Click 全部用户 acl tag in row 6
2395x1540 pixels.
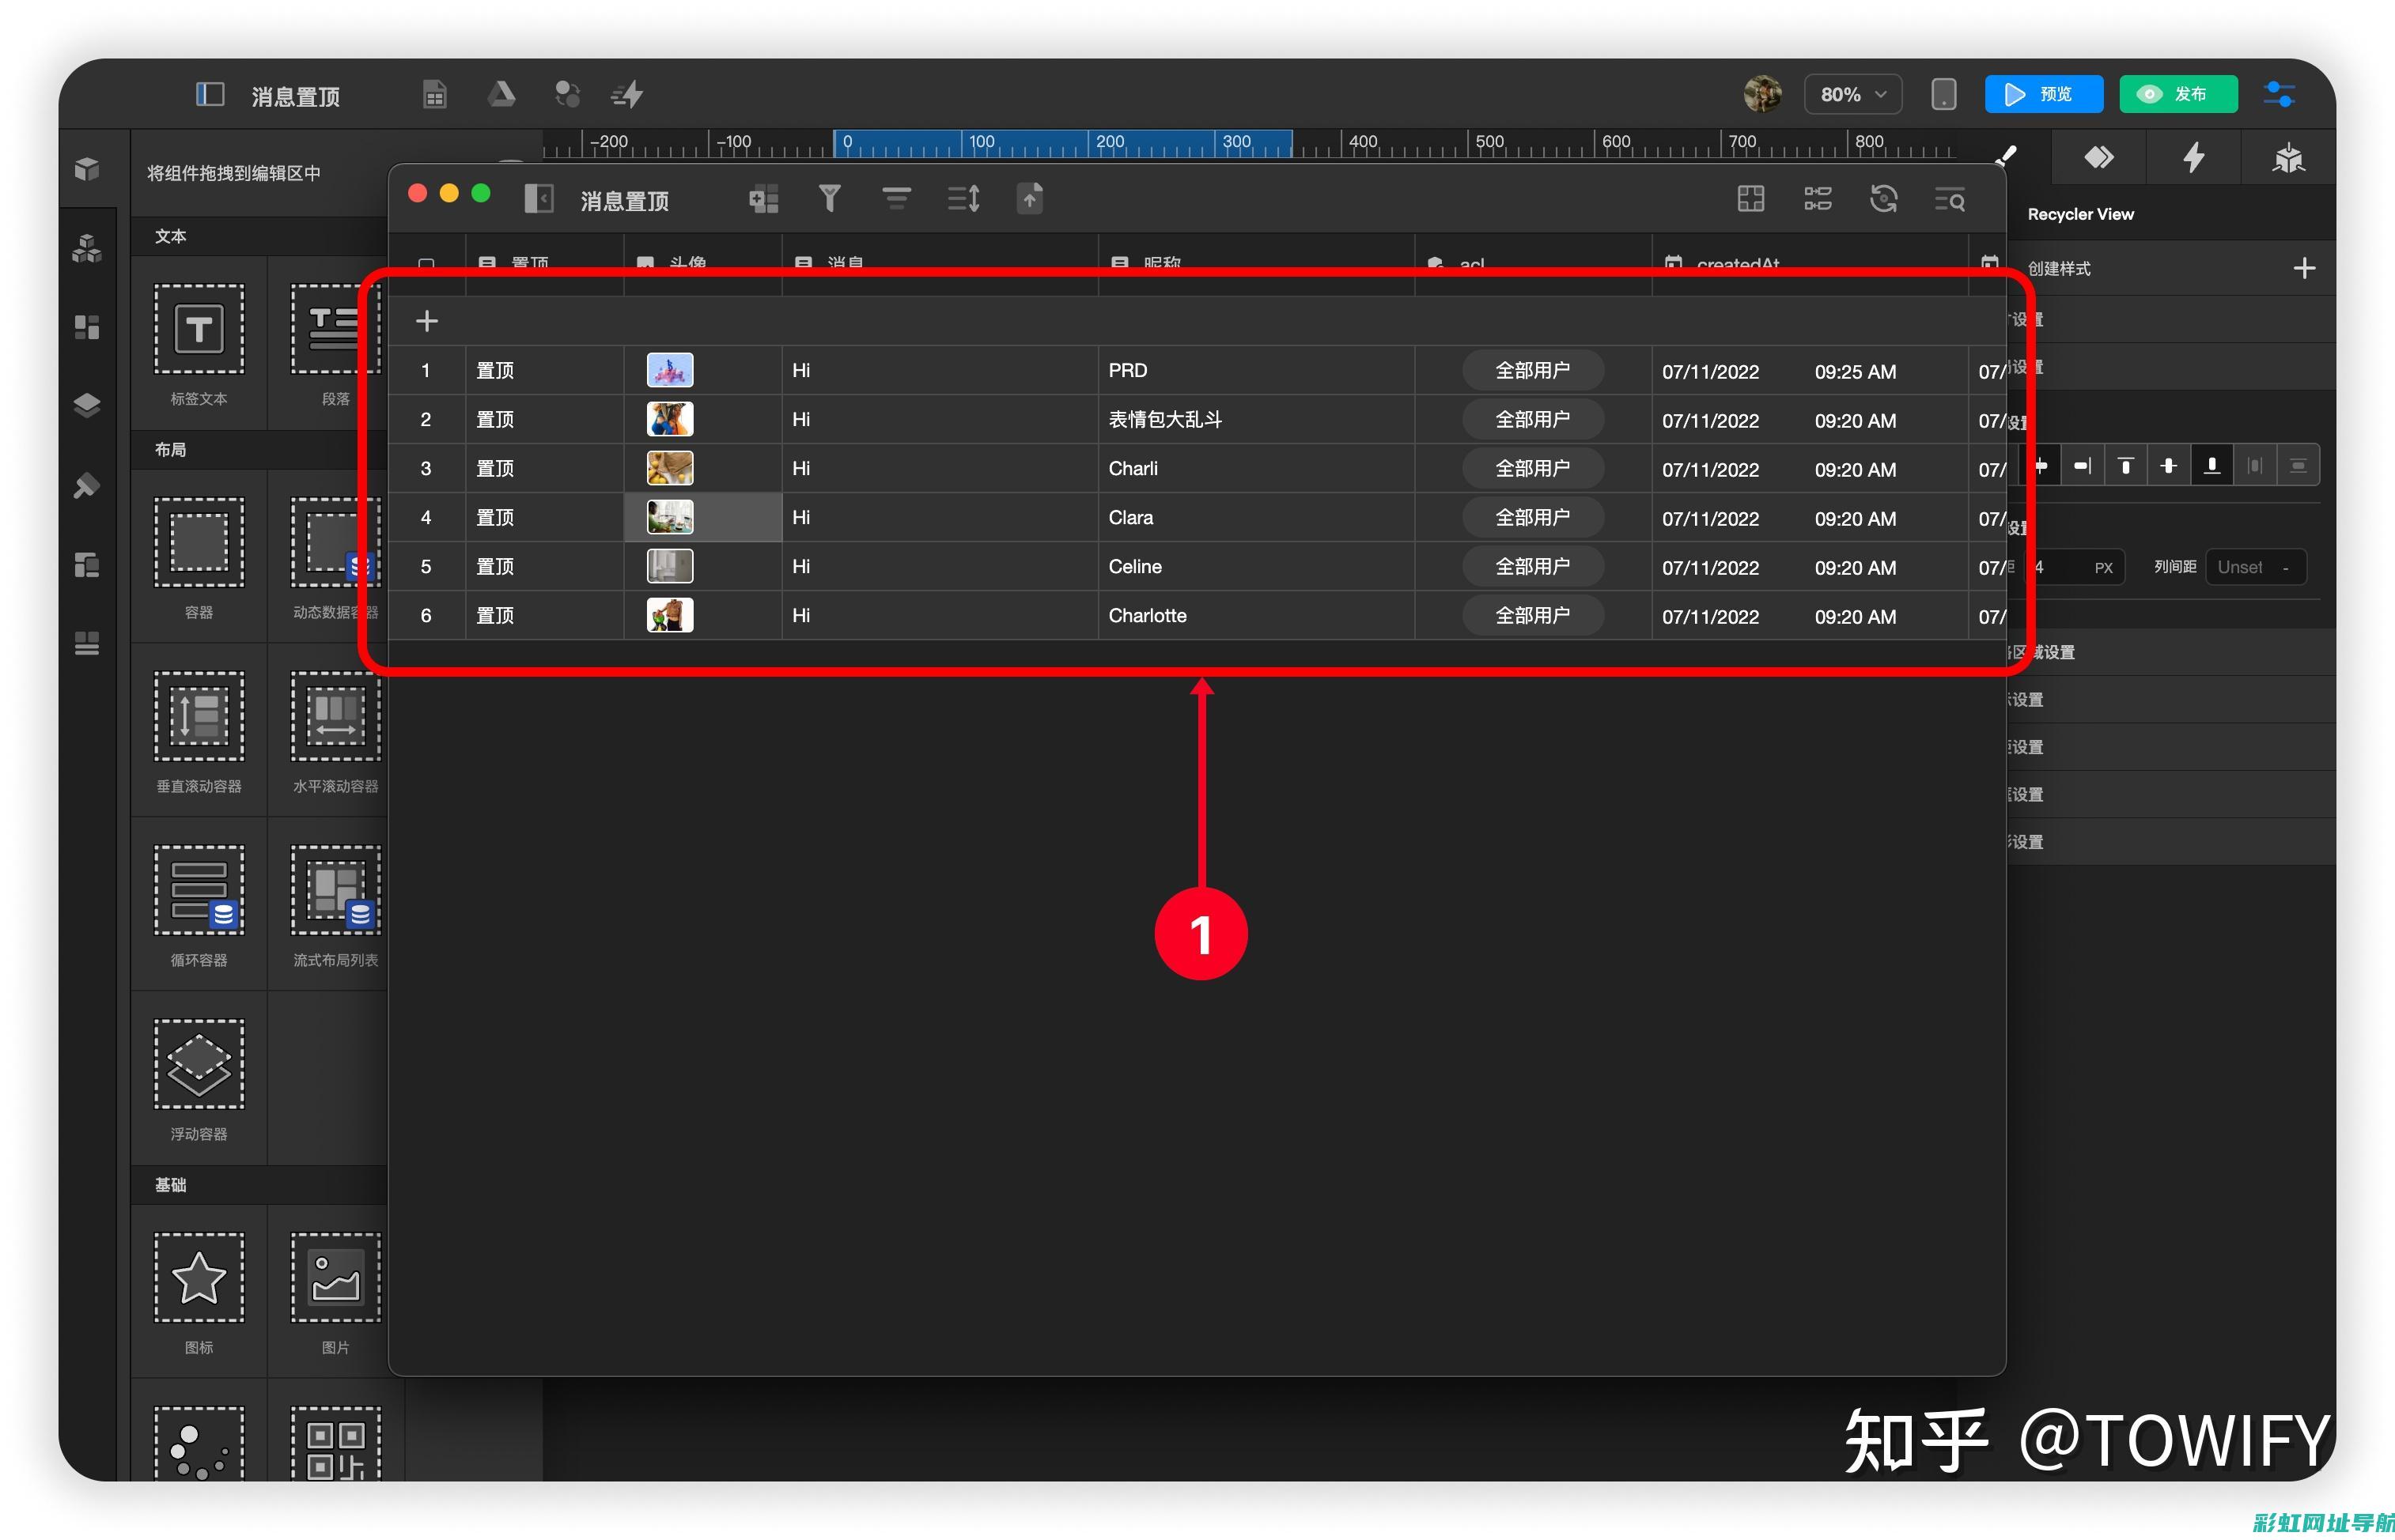point(1533,615)
